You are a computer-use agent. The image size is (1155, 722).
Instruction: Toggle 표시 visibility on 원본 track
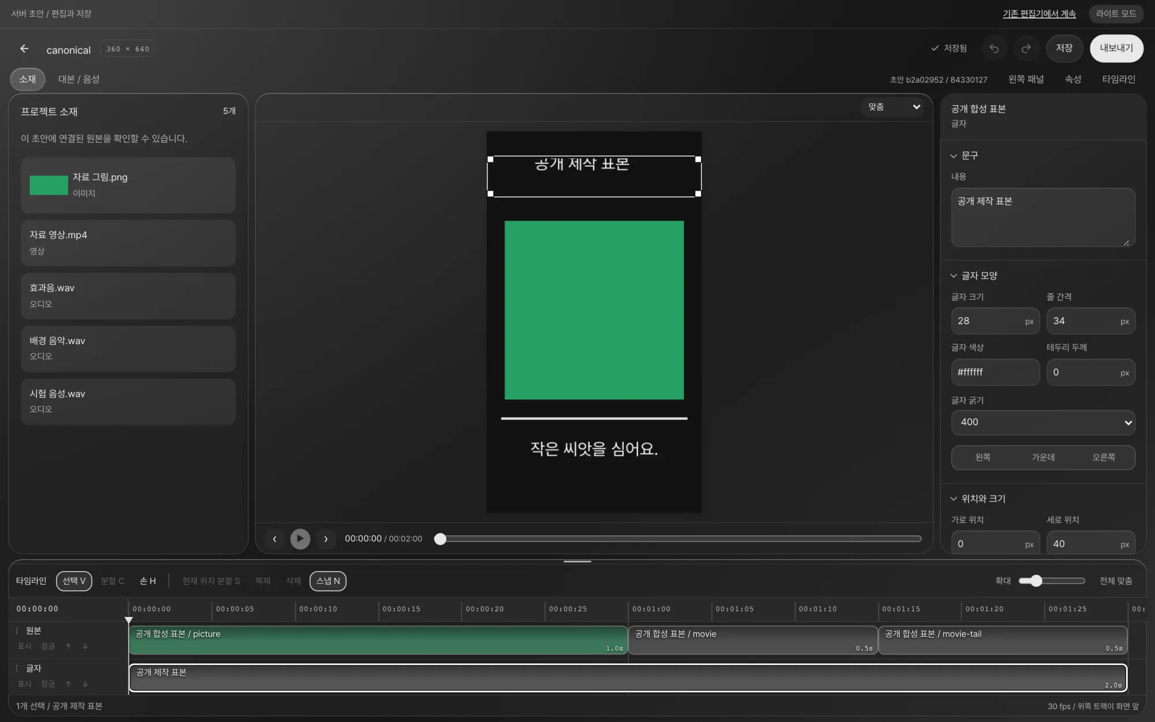25,646
